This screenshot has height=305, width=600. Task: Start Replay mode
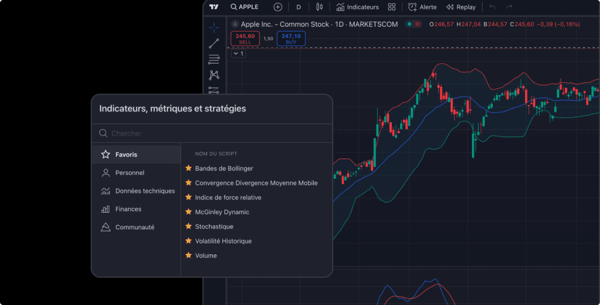[x=461, y=7]
